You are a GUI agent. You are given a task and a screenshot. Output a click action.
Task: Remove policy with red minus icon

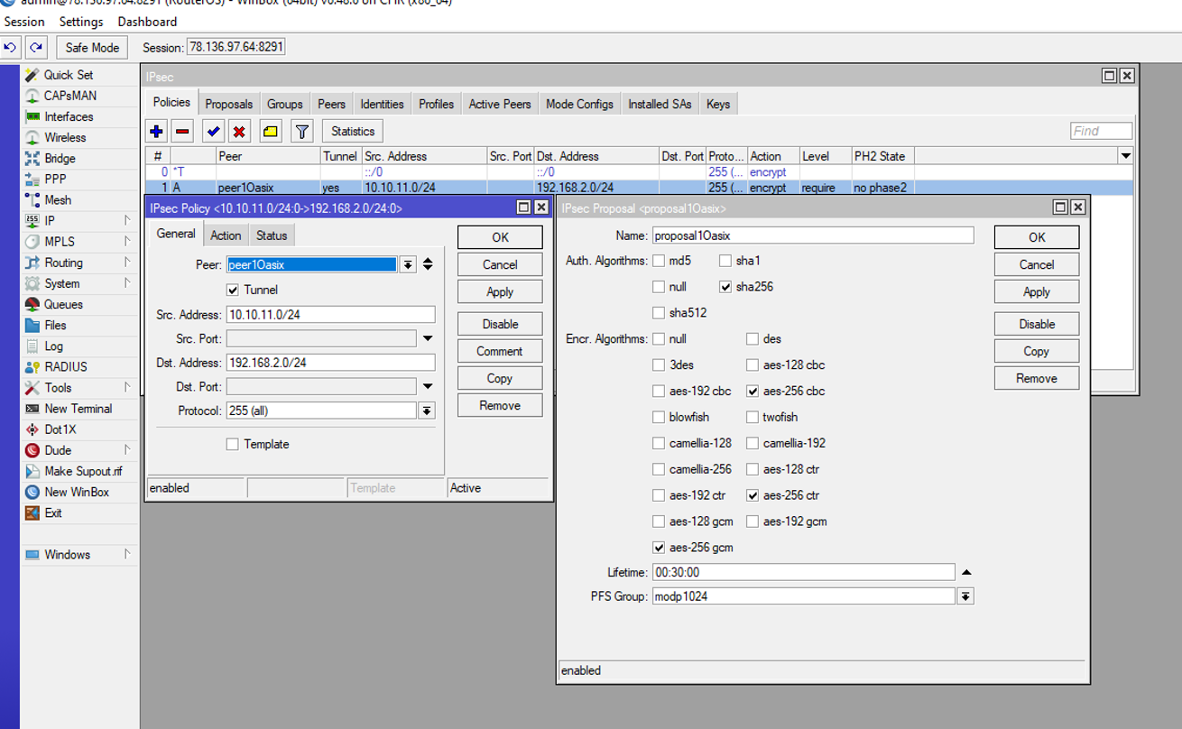pyautogui.click(x=182, y=131)
